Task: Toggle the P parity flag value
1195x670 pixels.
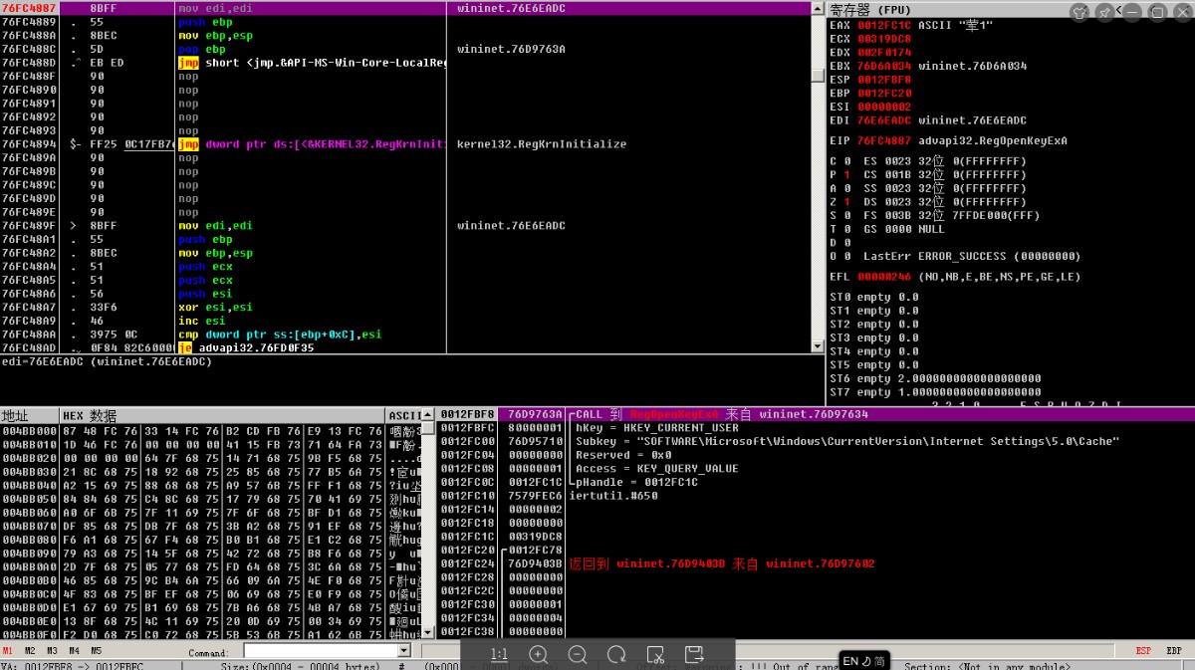Action: 845,175
